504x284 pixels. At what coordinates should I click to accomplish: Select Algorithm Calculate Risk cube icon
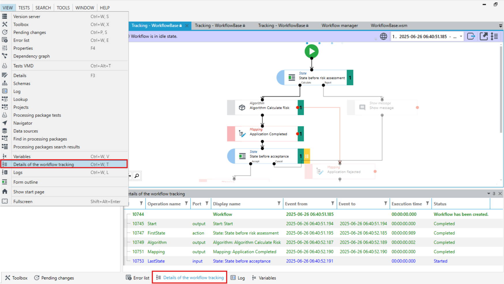point(242,107)
